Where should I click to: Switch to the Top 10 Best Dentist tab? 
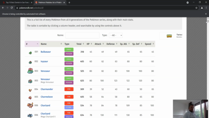17,3
